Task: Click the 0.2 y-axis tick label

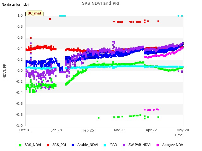Action: pyautogui.click(x=20, y=59)
